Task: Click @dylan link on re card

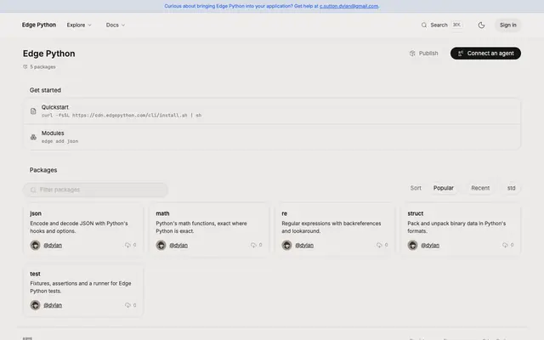Action: 304,246
